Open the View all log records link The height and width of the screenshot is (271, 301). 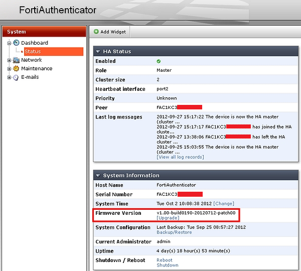click(180, 157)
